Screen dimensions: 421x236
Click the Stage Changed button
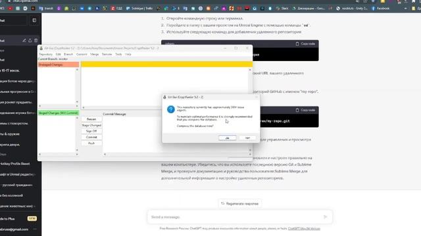pos(91,125)
